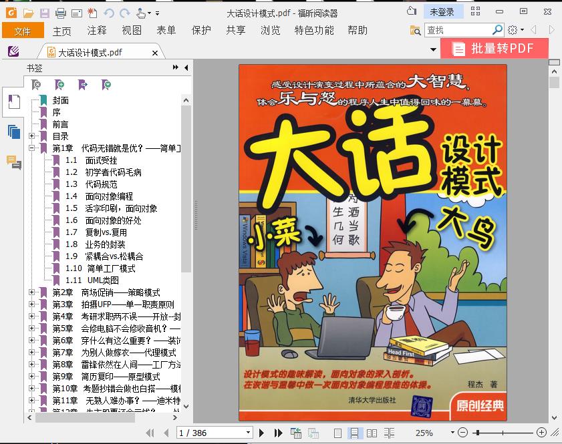Open bookmark 1.4 面向对象编程
562x444 pixels.
tap(100, 196)
